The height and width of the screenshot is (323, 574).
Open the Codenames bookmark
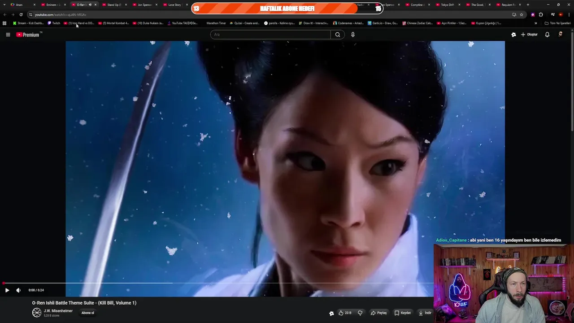(348, 23)
